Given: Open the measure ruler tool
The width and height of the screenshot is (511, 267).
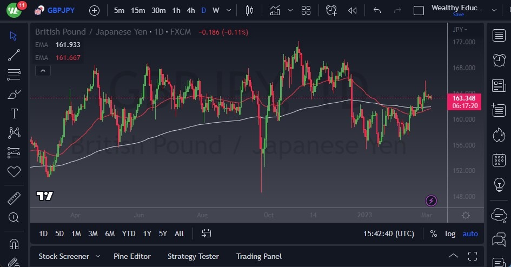Looking at the screenshot, I should coord(14,198).
